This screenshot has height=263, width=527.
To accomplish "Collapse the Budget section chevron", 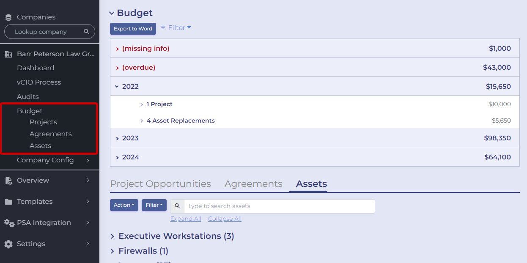I will coord(112,13).
